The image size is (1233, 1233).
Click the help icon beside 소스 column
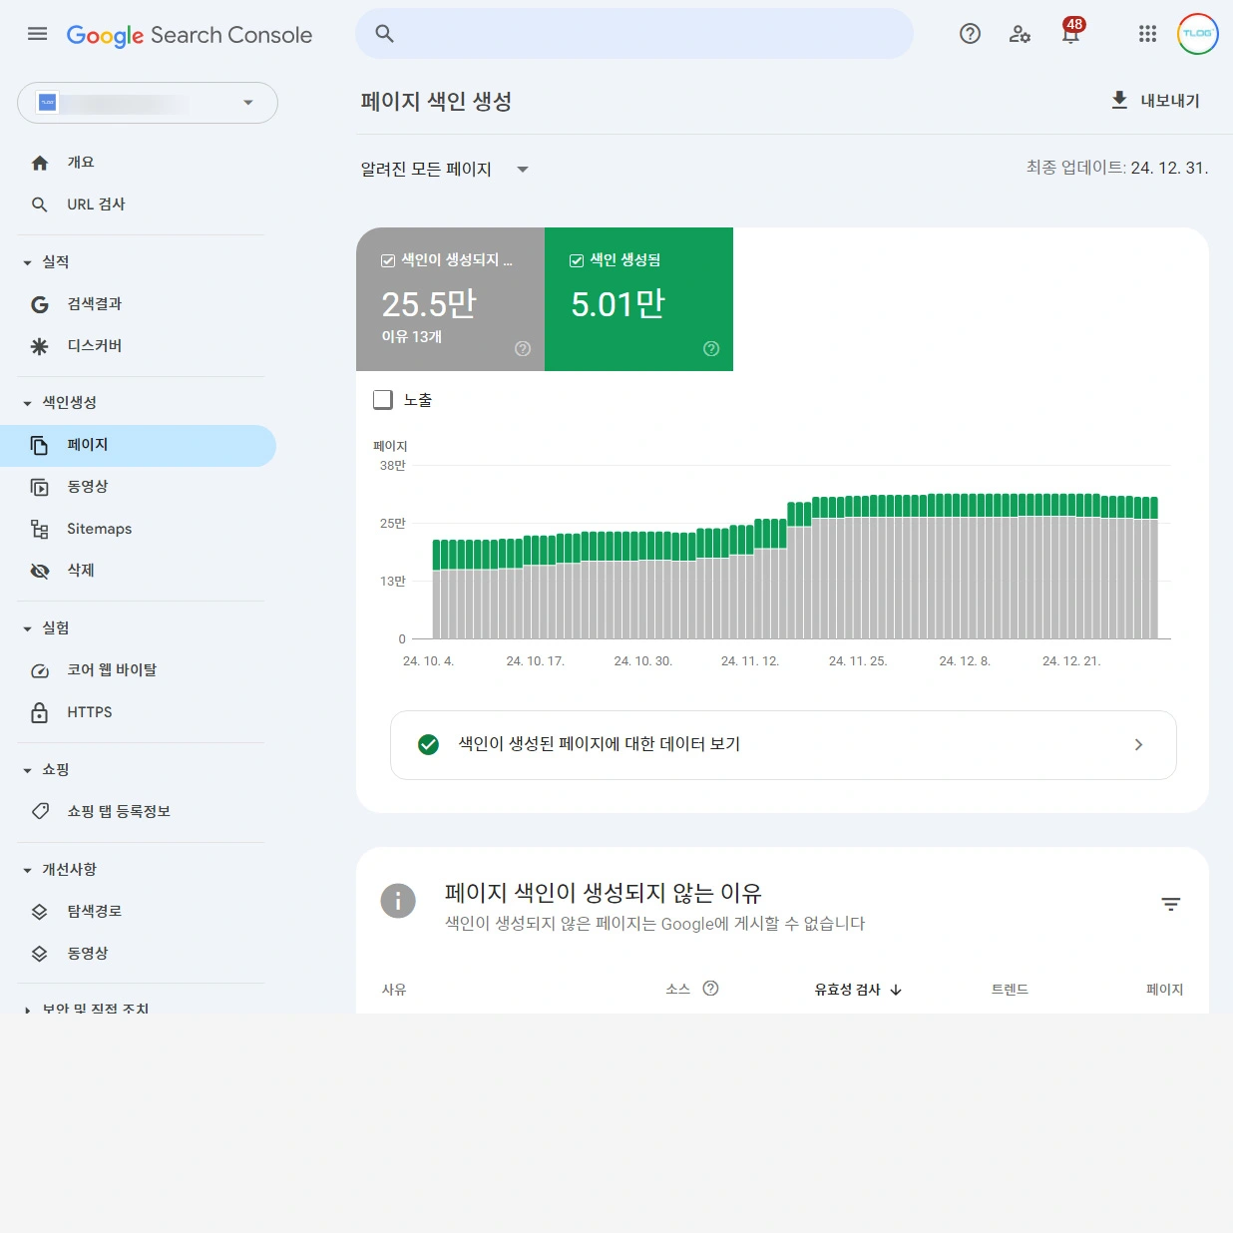pos(710,989)
